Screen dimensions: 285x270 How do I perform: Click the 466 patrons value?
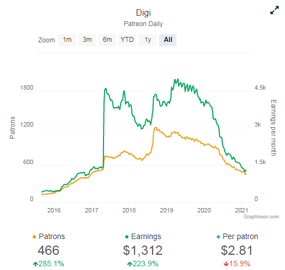pyautogui.click(x=48, y=250)
